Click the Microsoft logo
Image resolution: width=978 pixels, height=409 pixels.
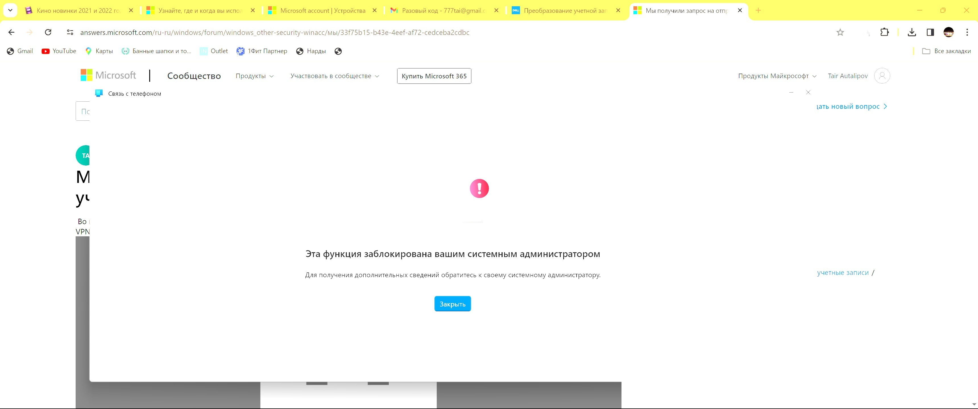[x=108, y=75]
